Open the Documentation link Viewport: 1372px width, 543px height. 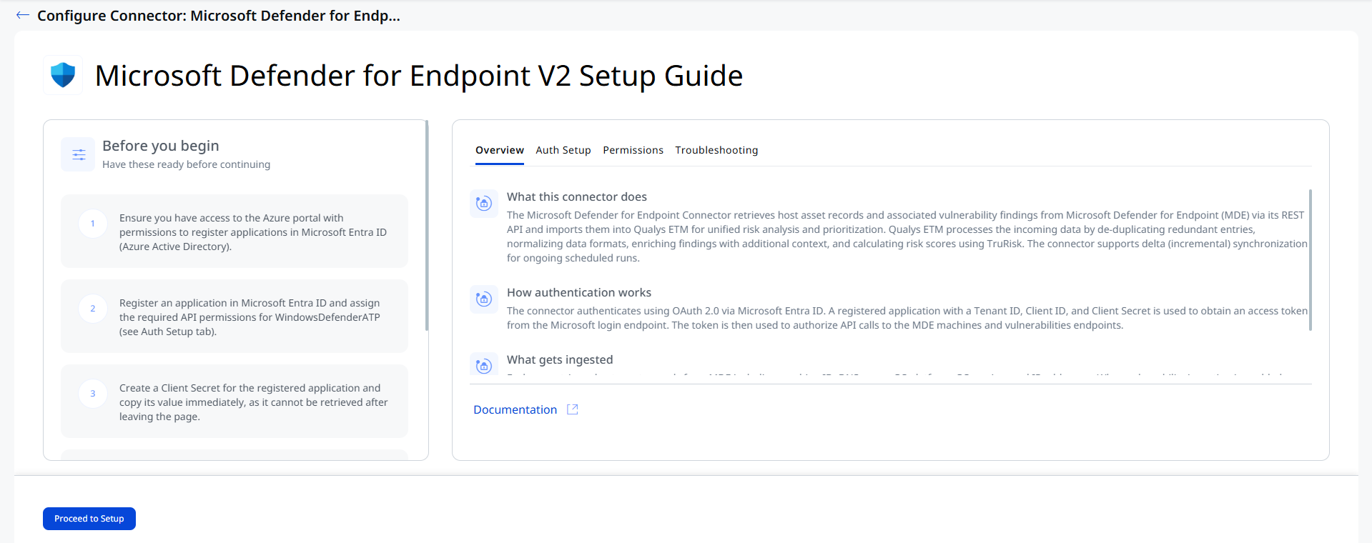pyautogui.click(x=515, y=409)
